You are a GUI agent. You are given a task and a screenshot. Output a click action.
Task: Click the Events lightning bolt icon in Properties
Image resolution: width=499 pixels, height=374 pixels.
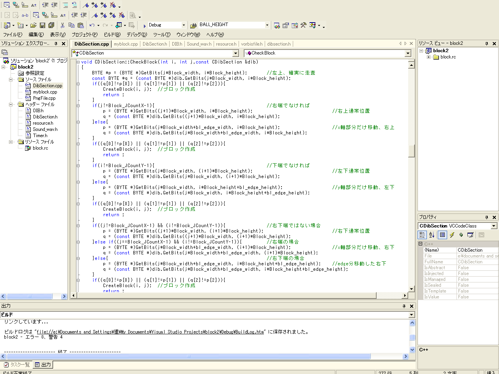click(x=452, y=235)
